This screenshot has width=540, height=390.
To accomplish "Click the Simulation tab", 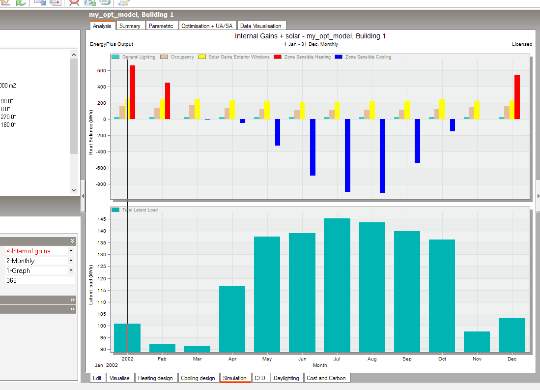I will 235,378.
